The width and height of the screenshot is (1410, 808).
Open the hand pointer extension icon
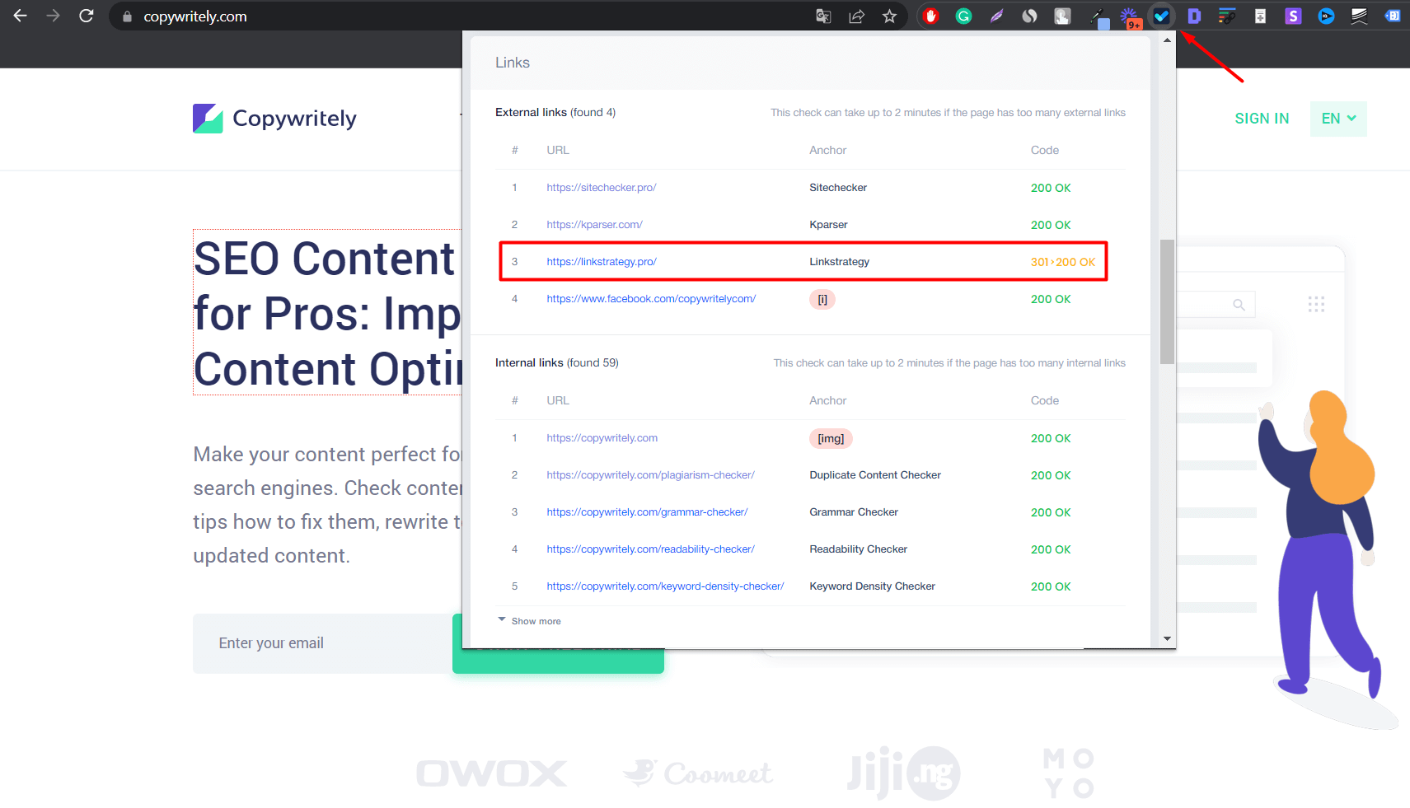pyautogui.click(x=1062, y=16)
